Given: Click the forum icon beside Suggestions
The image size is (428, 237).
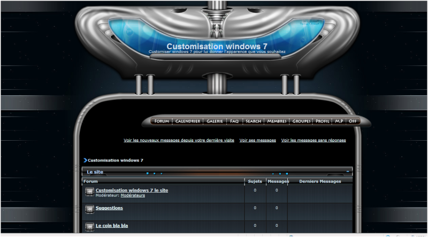Looking at the screenshot, I should [89, 209].
